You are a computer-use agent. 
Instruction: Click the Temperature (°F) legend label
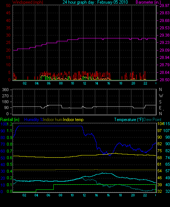click(x=129, y=120)
